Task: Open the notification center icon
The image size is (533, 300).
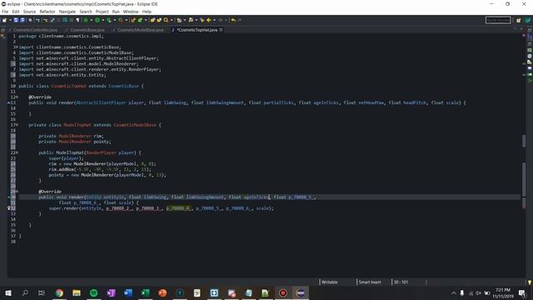Action: pos(522,292)
